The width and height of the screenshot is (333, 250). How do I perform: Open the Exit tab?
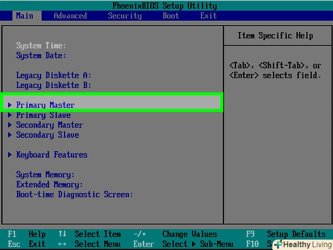click(x=208, y=16)
